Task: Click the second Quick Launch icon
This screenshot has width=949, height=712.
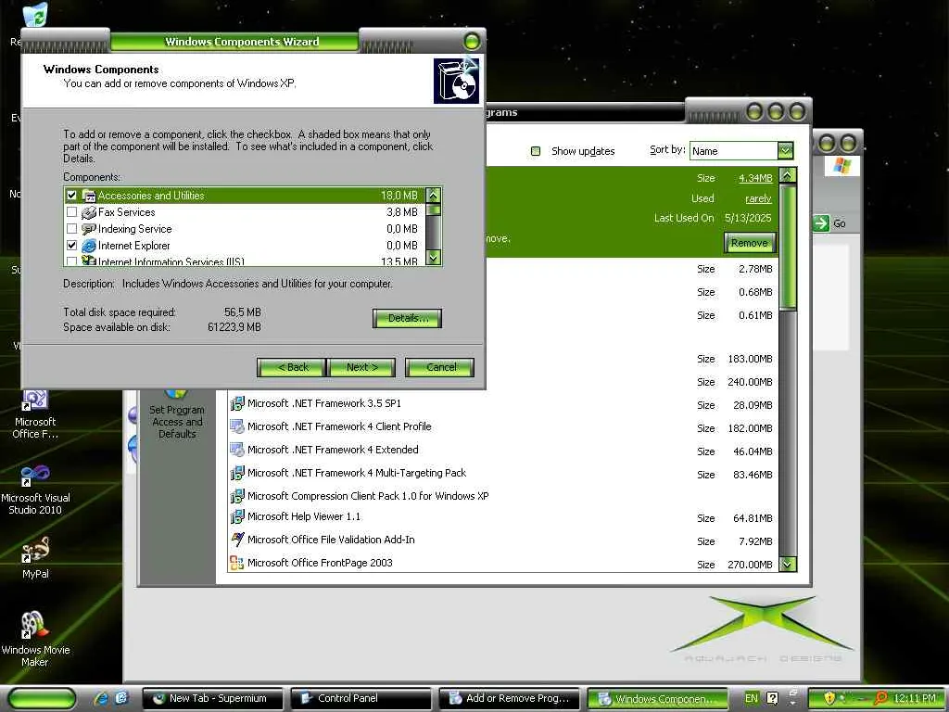Action: [121, 699]
